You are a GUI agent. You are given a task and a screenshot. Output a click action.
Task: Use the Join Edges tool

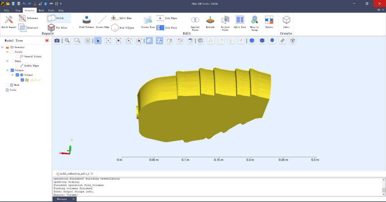167,18
